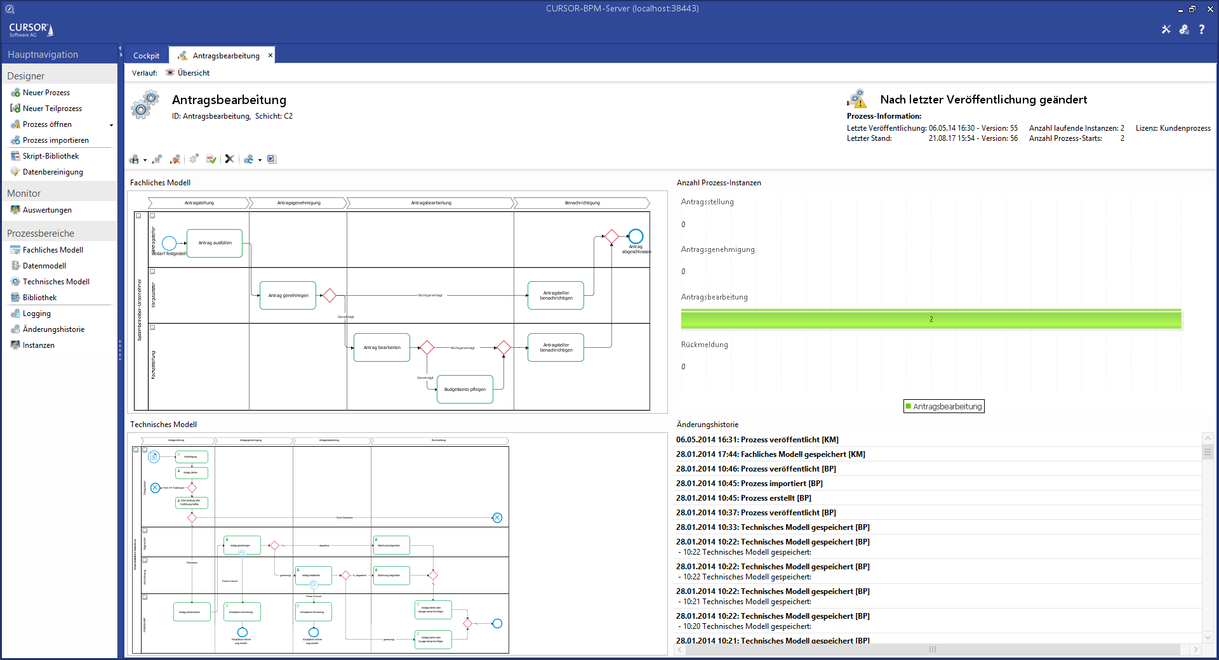This screenshot has height=660, width=1219.
Task: Click the validate script icon with green checkmark
Action: click(211, 159)
